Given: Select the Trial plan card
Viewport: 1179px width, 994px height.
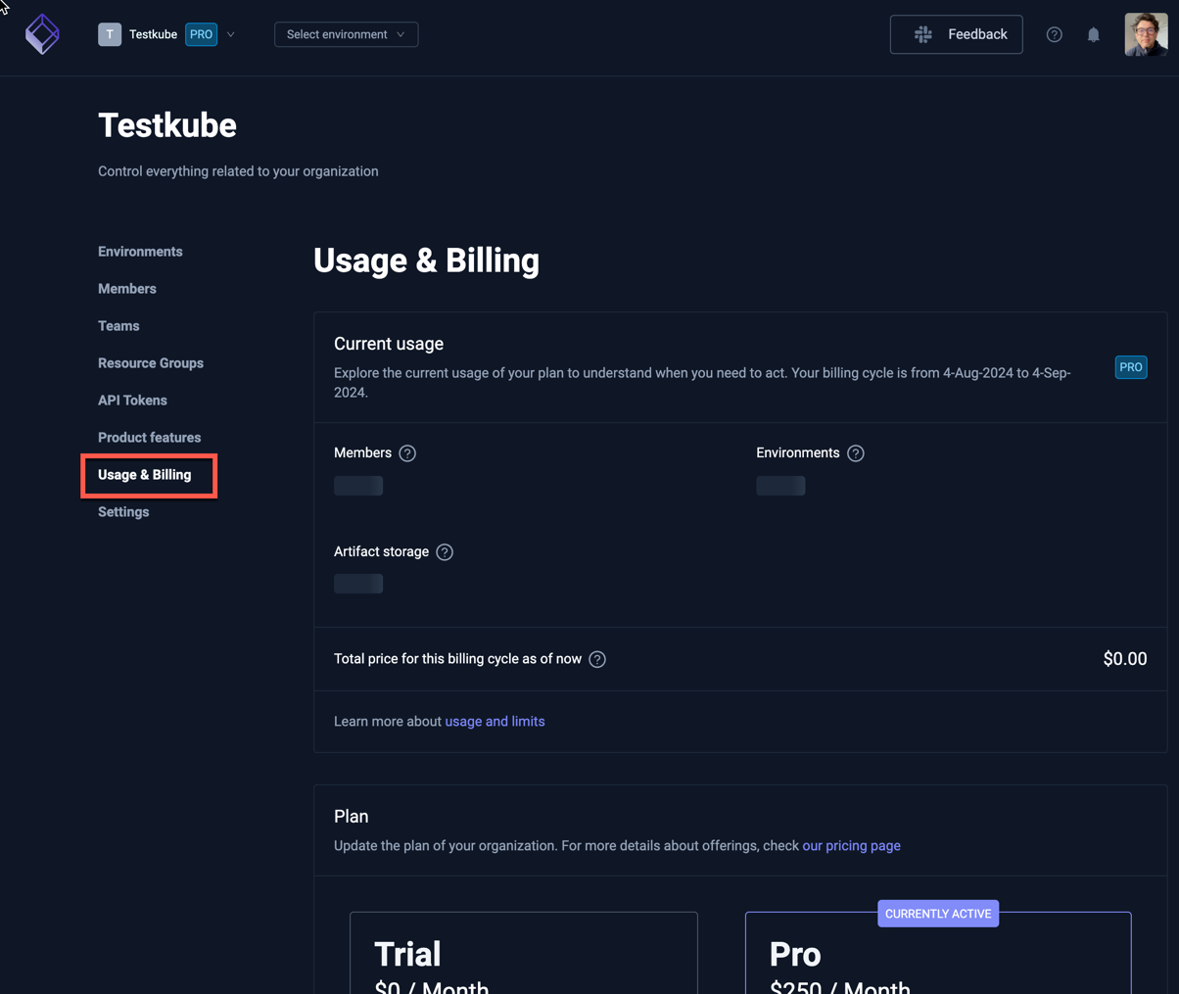Looking at the screenshot, I should click(524, 953).
